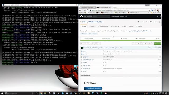Show hidden system tray icons

(141, 93)
